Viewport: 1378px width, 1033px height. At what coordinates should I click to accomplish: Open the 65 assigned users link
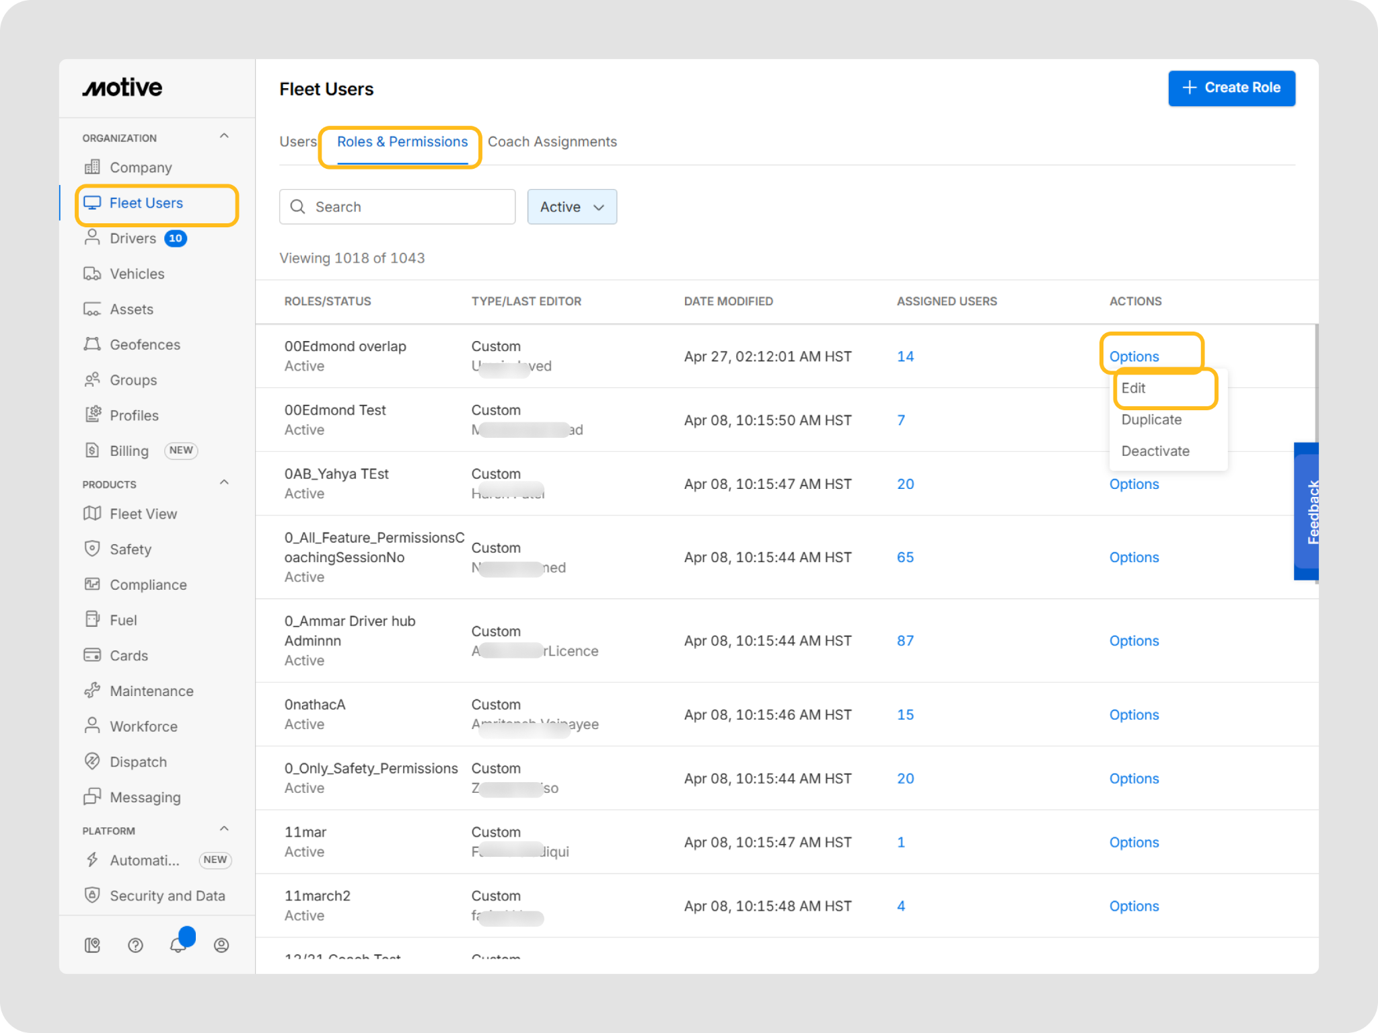[x=905, y=558]
